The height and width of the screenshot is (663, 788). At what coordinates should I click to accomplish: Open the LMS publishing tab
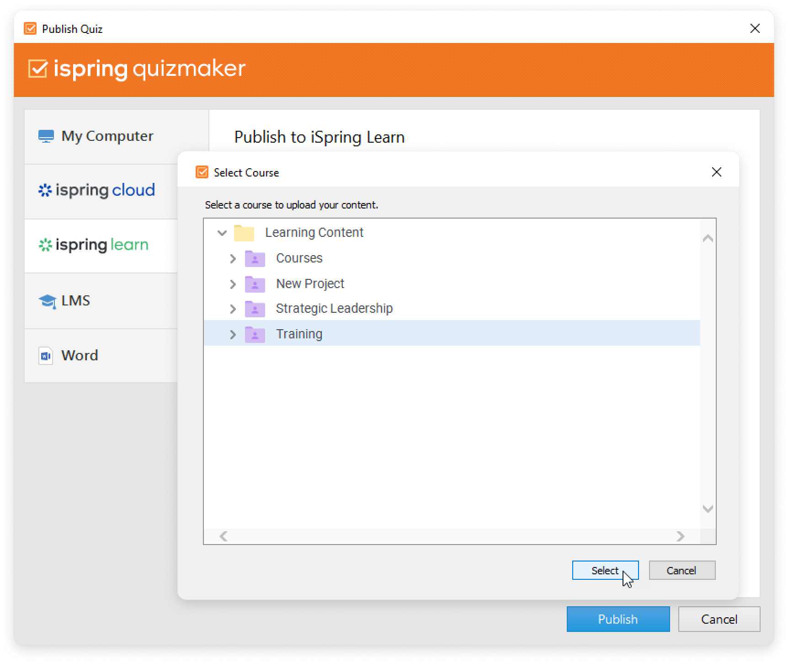[x=101, y=301]
